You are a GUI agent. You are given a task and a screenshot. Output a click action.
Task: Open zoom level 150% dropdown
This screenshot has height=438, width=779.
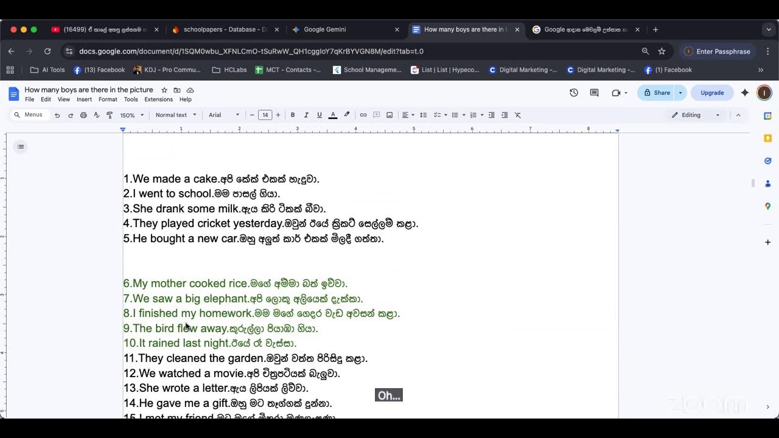[x=132, y=115]
